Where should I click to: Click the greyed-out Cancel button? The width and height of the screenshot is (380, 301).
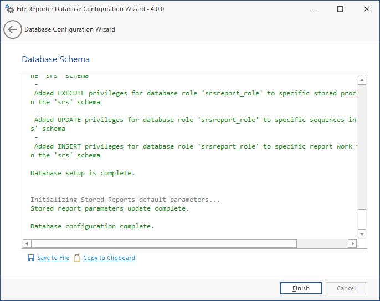(x=346, y=288)
